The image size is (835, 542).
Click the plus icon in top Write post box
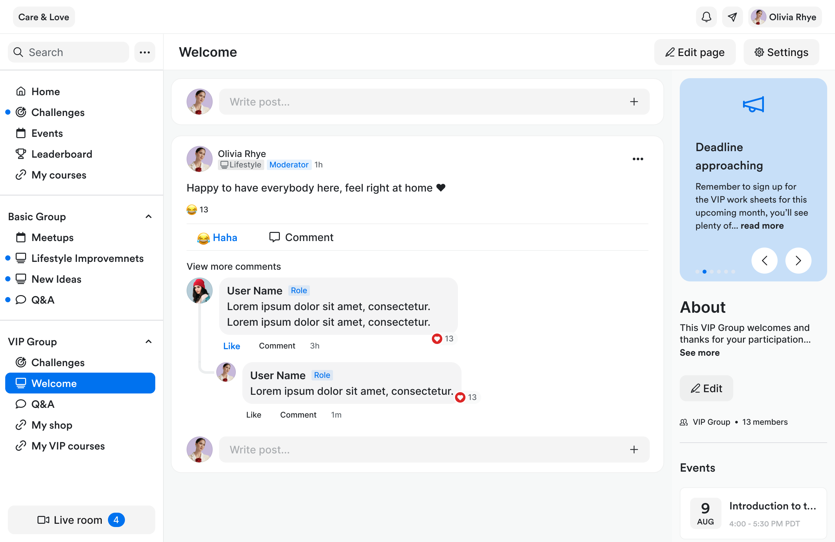(634, 102)
